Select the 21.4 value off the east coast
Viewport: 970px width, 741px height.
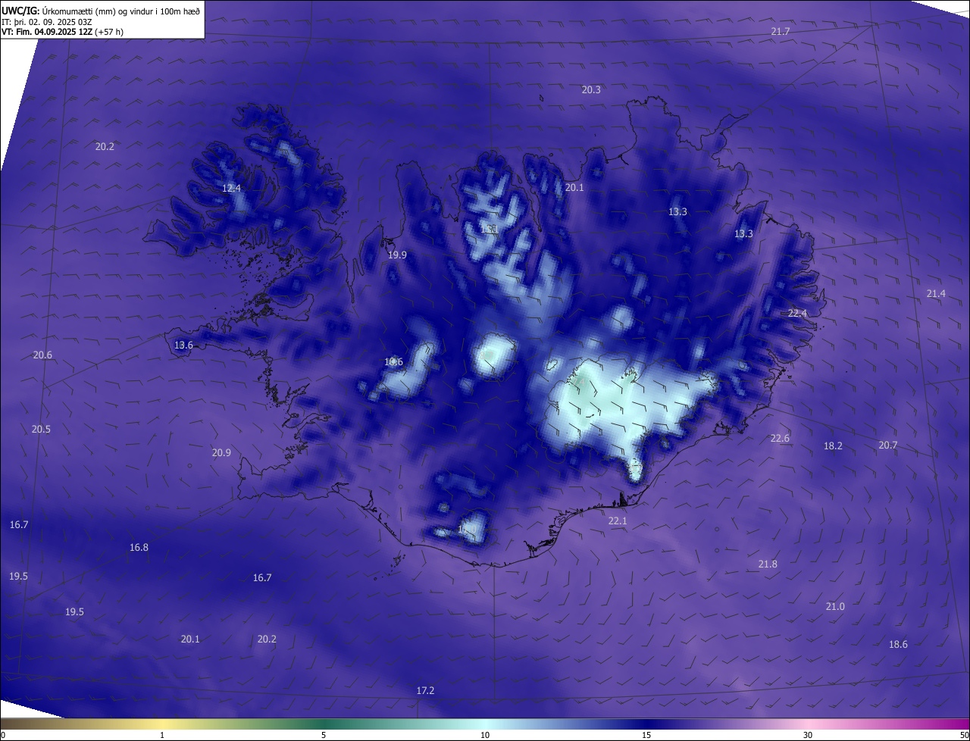coord(936,293)
